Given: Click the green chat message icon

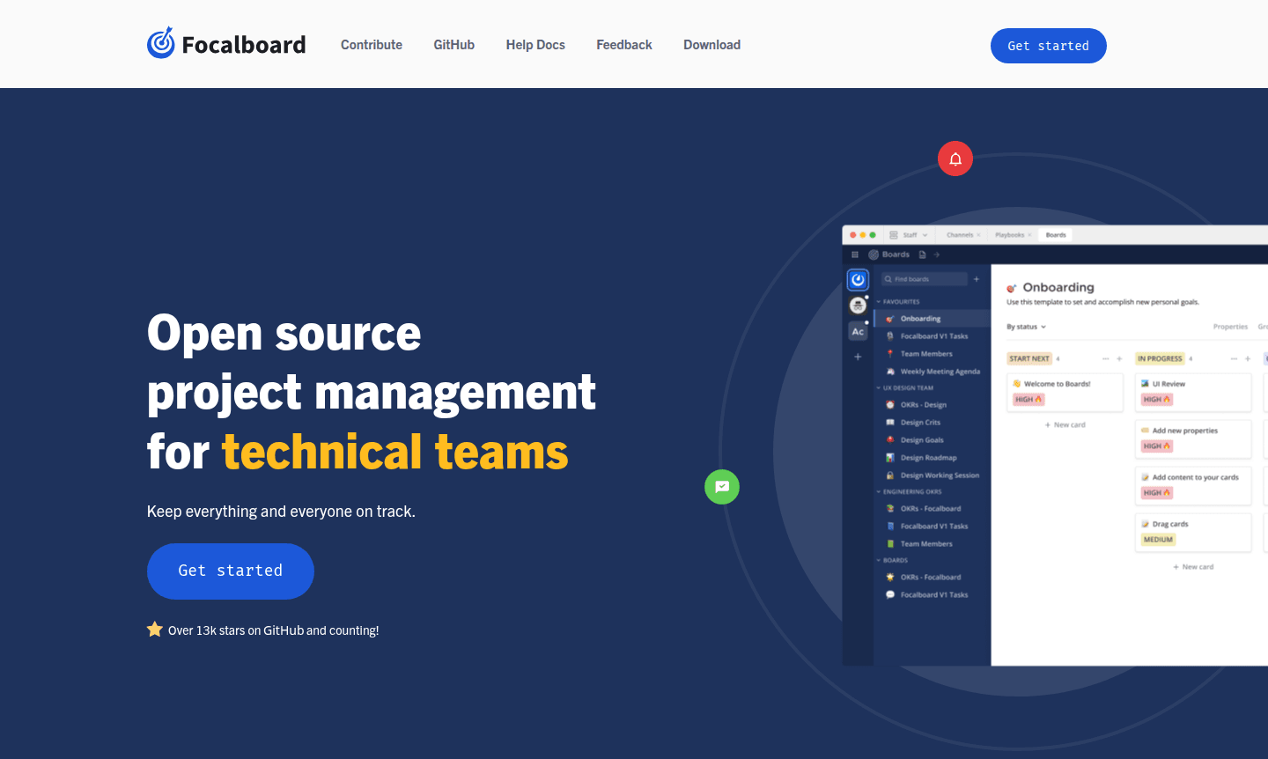Looking at the screenshot, I should [722, 487].
